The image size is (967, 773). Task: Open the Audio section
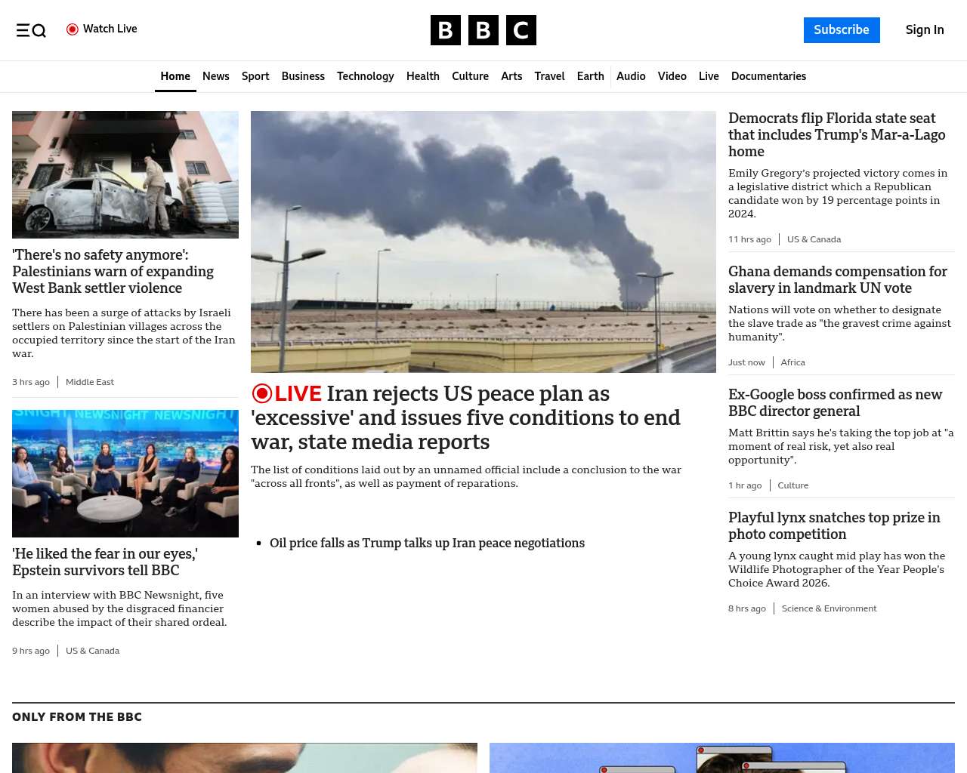(631, 76)
